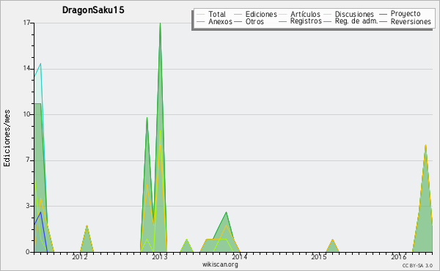Click the blue Registros line peak

(40, 212)
